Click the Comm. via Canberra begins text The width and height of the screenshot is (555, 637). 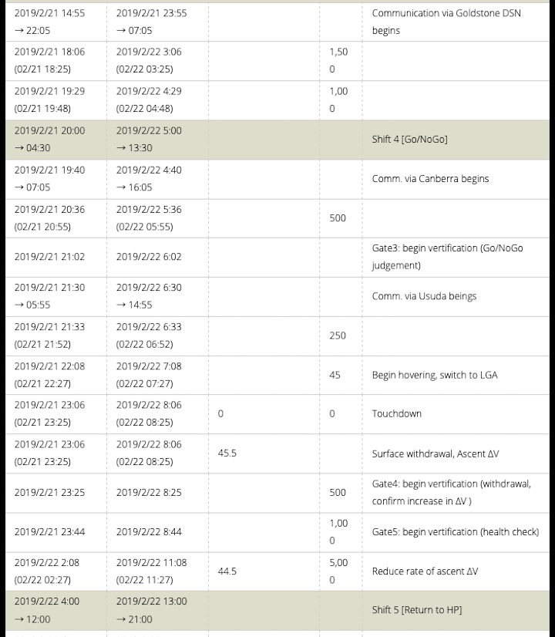tap(430, 178)
